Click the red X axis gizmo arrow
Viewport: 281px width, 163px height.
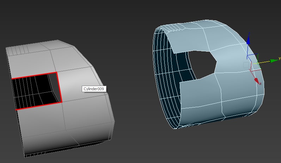[x=257, y=81]
